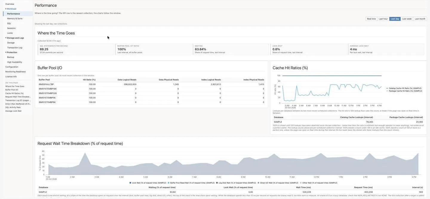The width and height of the screenshot is (430, 199).
Task: Click the Waiting 63.64% KPI card
Action: (x=231, y=49)
